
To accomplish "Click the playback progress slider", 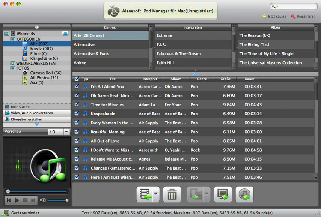I will 37,191.
